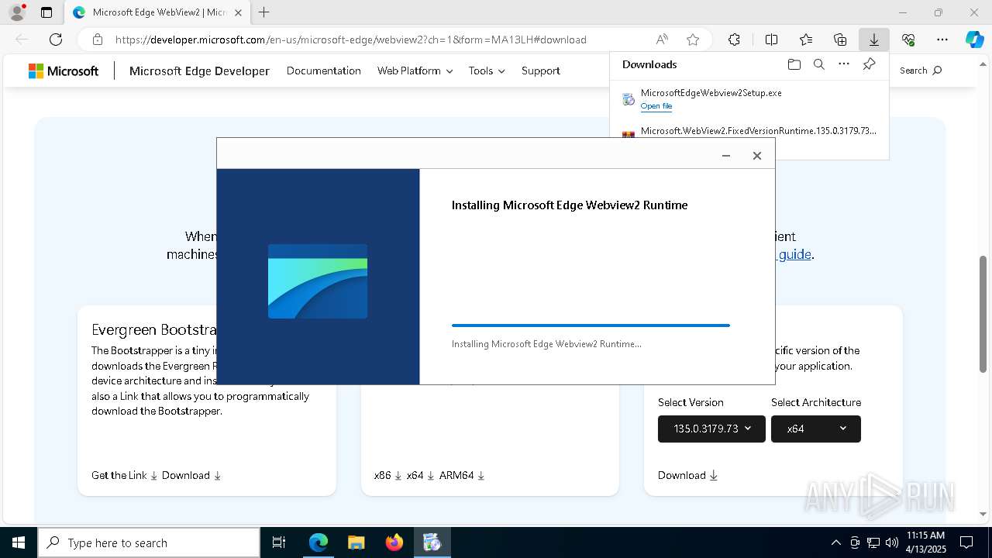Viewport: 992px width, 558px height.
Task: Open more options in Downloads panel
Action: point(844,64)
